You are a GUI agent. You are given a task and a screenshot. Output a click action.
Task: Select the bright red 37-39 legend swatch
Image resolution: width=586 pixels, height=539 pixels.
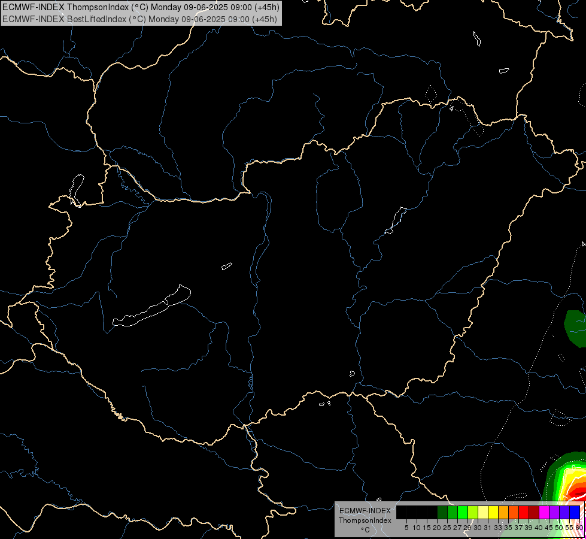(x=524, y=512)
